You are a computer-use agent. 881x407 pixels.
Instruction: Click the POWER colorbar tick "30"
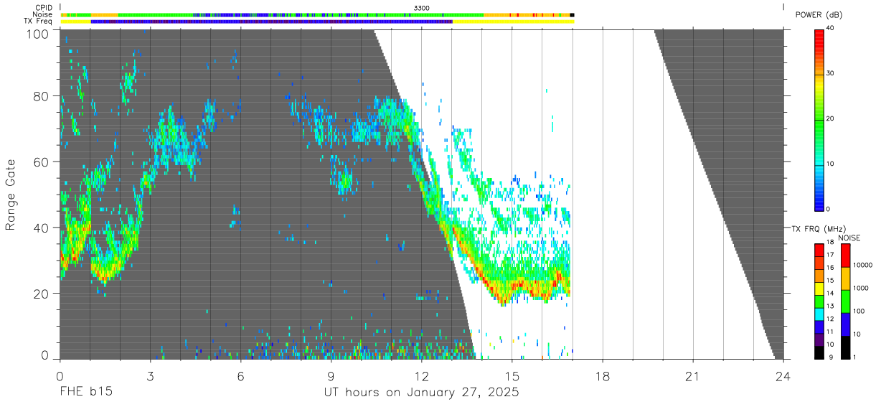tap(831, 74)
